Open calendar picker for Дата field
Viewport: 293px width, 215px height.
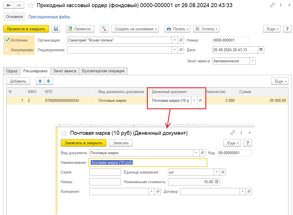(x=261, y=50)
